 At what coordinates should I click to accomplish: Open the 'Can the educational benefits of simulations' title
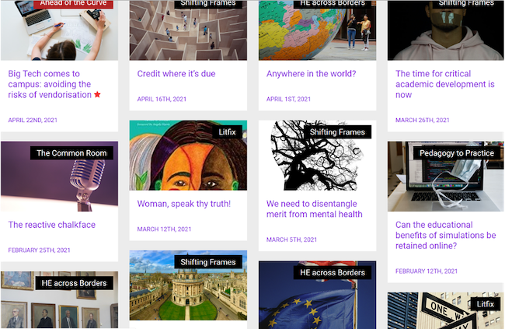445,235
